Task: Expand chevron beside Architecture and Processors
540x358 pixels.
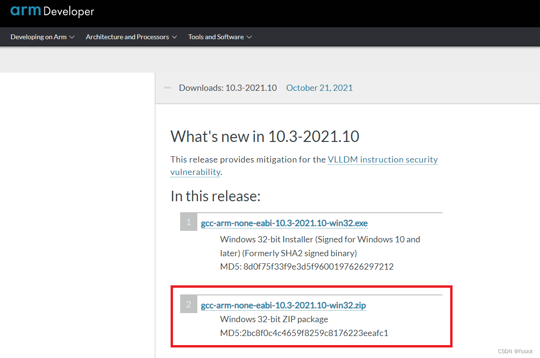Action: click(174, 37)
